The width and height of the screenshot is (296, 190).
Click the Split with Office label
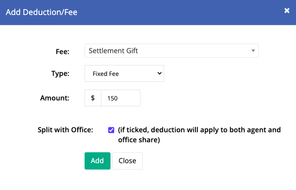pos(65,130)
